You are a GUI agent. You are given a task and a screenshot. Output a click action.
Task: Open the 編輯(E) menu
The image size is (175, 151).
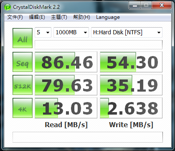click(x=37, y=17)
